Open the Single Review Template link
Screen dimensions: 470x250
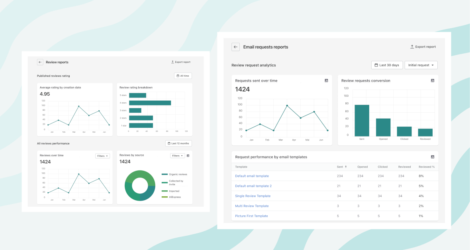coord(253,196)
